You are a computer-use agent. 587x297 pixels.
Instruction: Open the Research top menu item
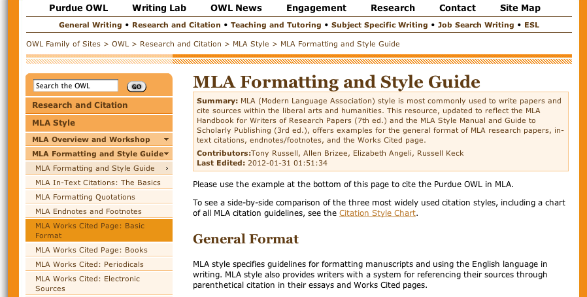point(393,8)
